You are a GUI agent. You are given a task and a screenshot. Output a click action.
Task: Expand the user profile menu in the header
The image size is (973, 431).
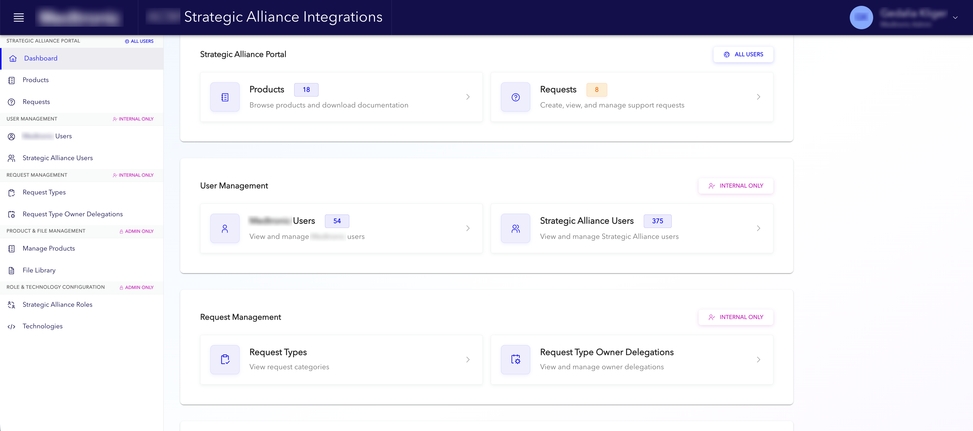tap(956, 17)
